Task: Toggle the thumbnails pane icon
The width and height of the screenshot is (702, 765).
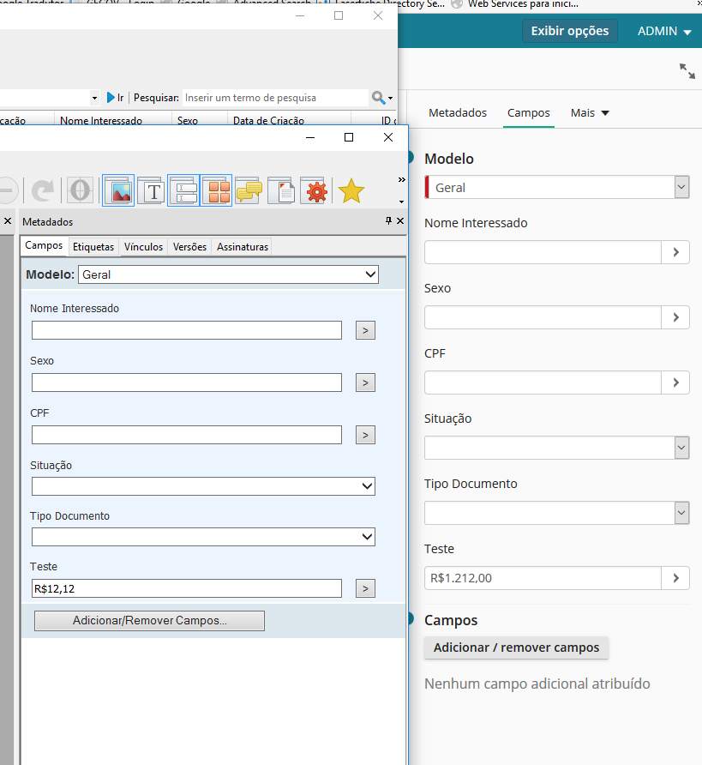Action: (216, 190)
